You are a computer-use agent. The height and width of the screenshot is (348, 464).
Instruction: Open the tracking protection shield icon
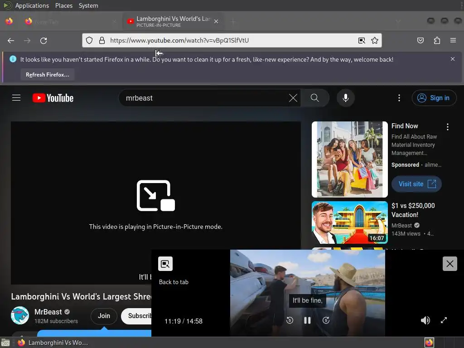pyautogui.click(x=89, y=40)
